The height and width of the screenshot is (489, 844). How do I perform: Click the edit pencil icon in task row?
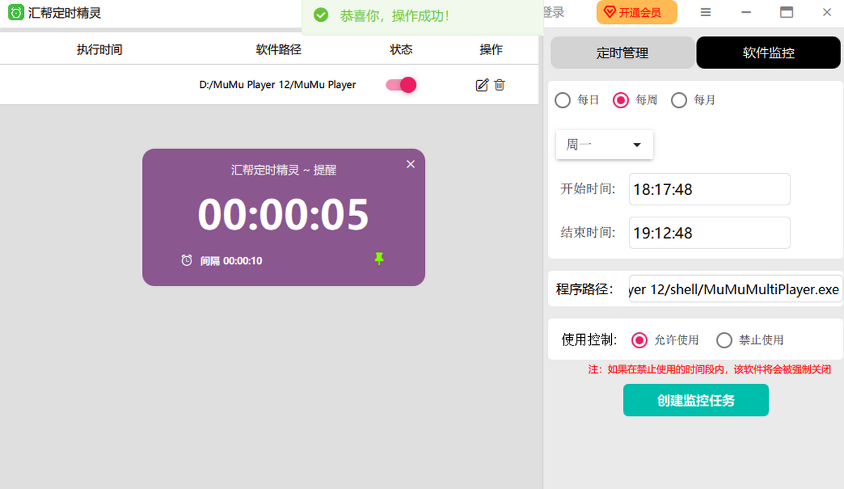(482, 85)
